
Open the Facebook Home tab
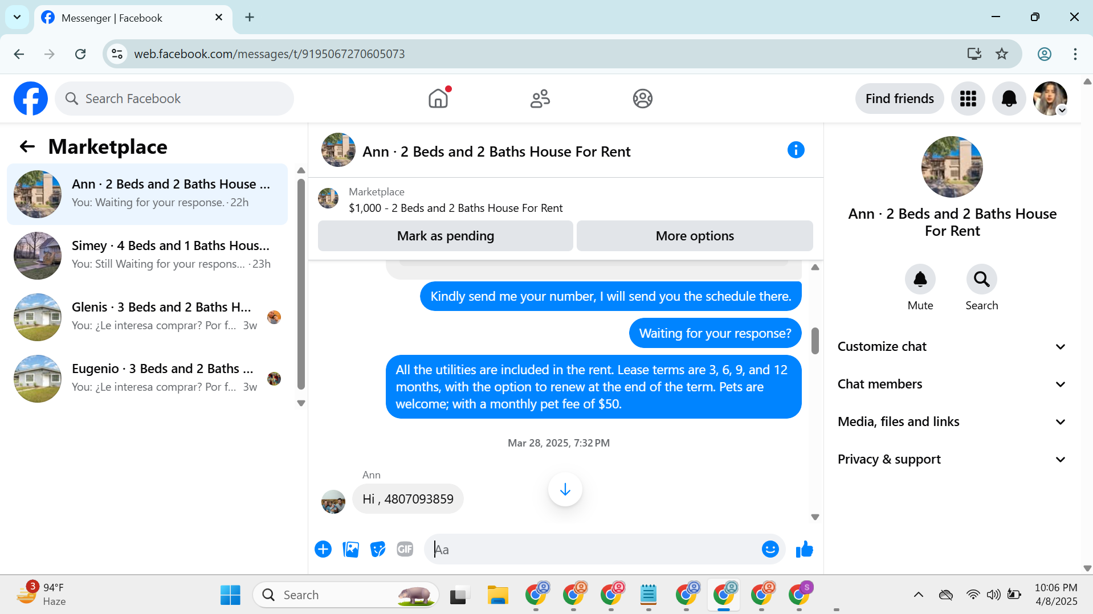(438, 99)
